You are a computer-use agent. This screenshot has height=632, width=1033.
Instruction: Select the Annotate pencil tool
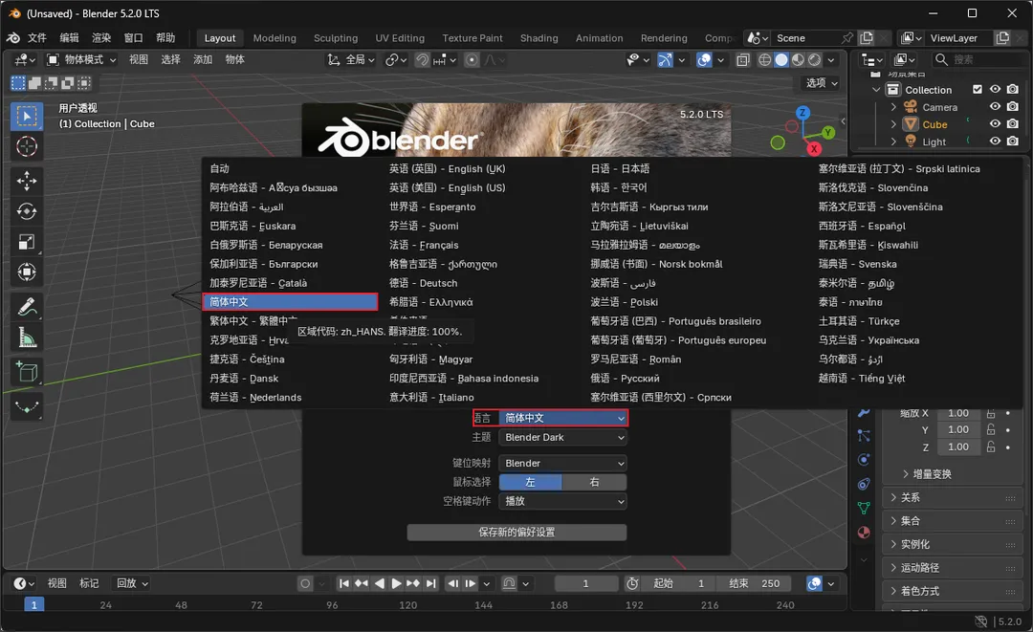(27, 307)
